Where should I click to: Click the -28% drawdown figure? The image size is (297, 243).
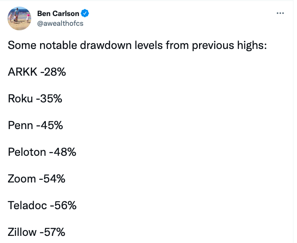53,72
